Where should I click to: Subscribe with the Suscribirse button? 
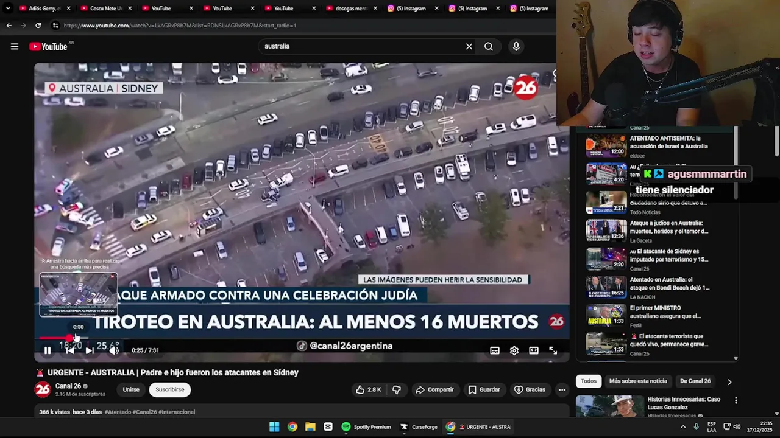170,389
